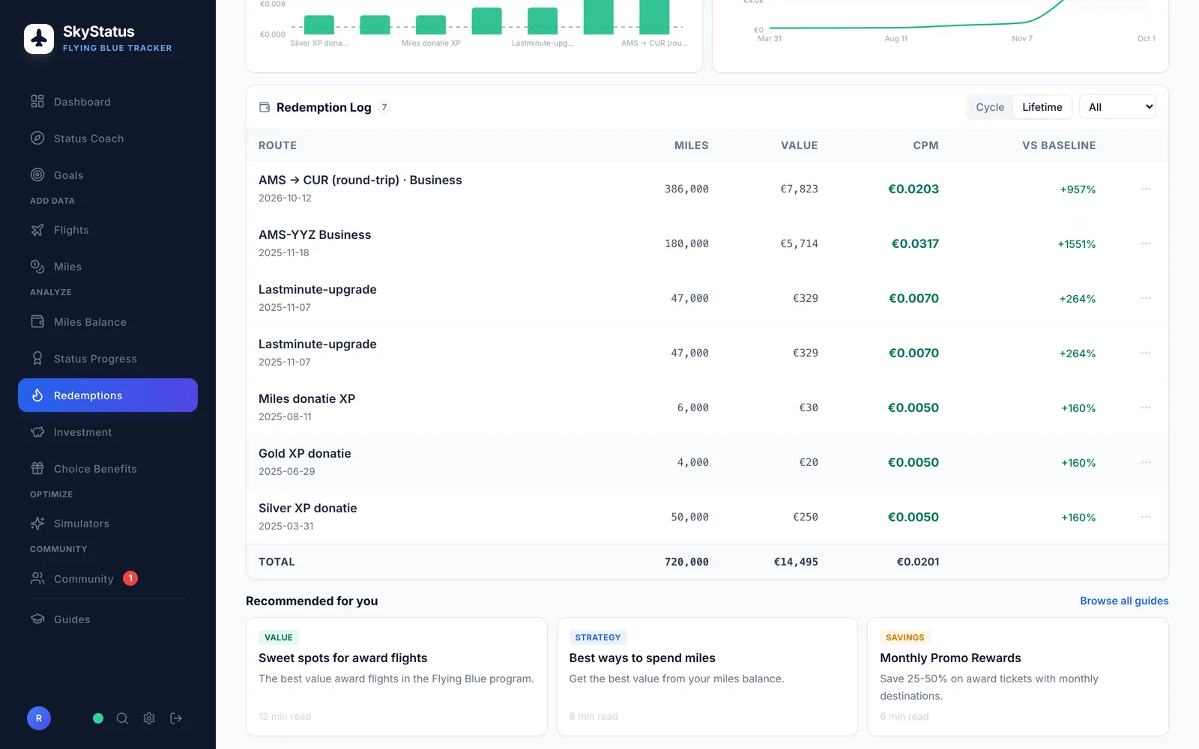
Task: Open the Simulators page
Action: 108,524
